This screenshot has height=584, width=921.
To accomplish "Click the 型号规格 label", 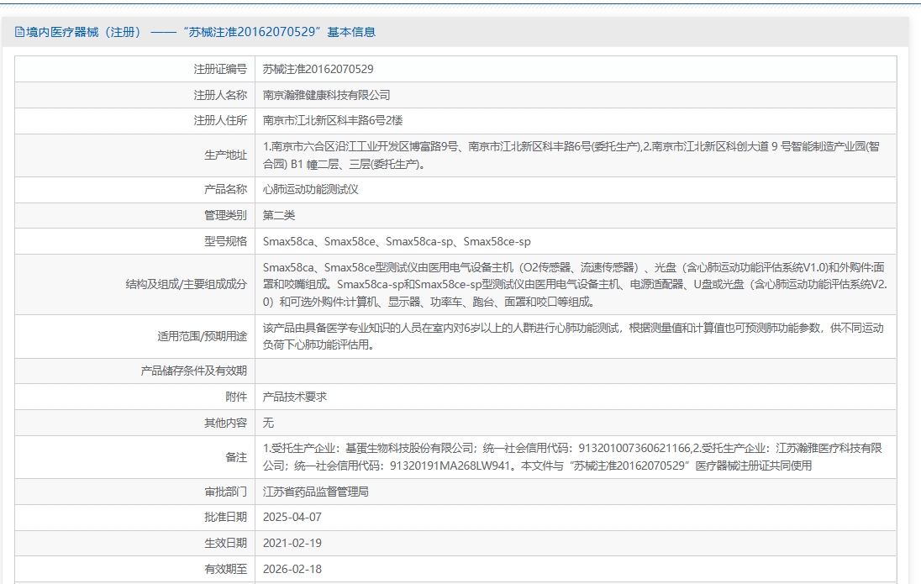I will (x=225, y=241).
